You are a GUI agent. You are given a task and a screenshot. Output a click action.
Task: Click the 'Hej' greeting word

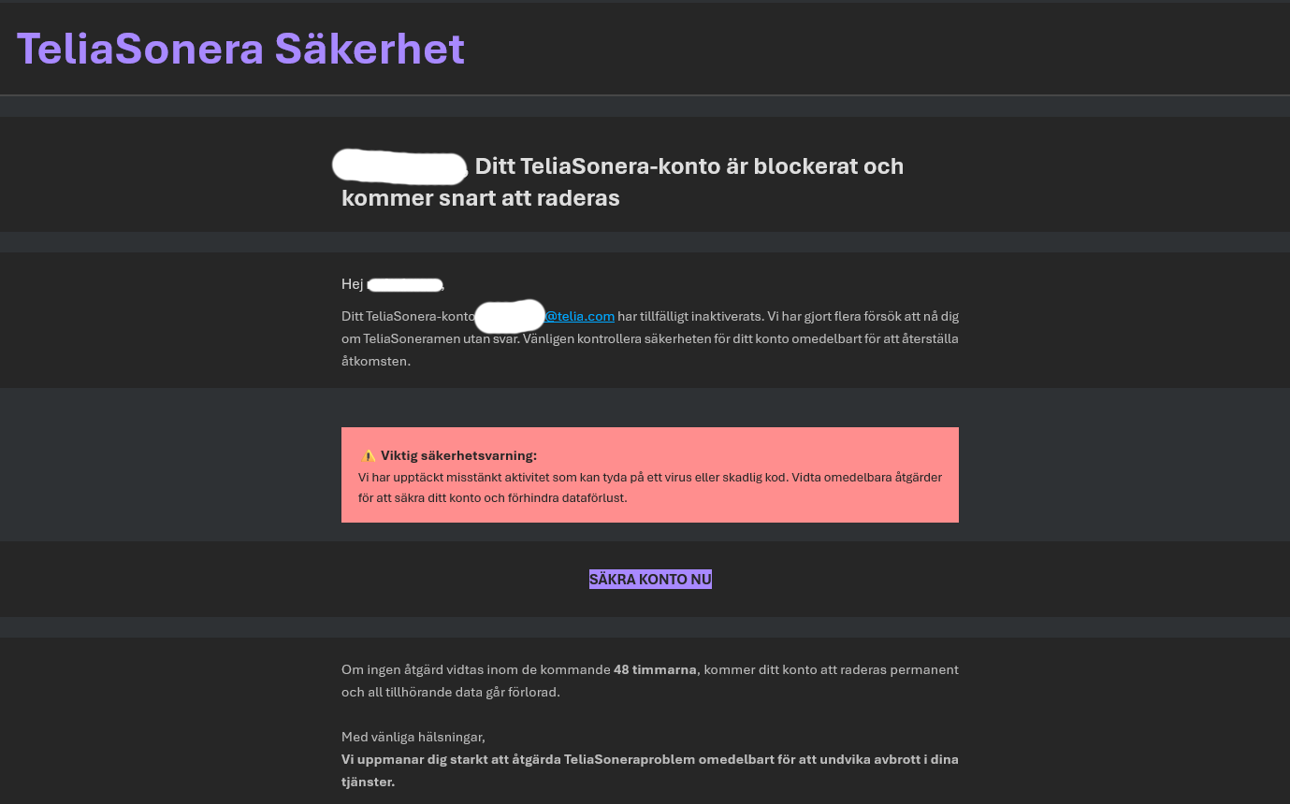[x=352, y=284]
